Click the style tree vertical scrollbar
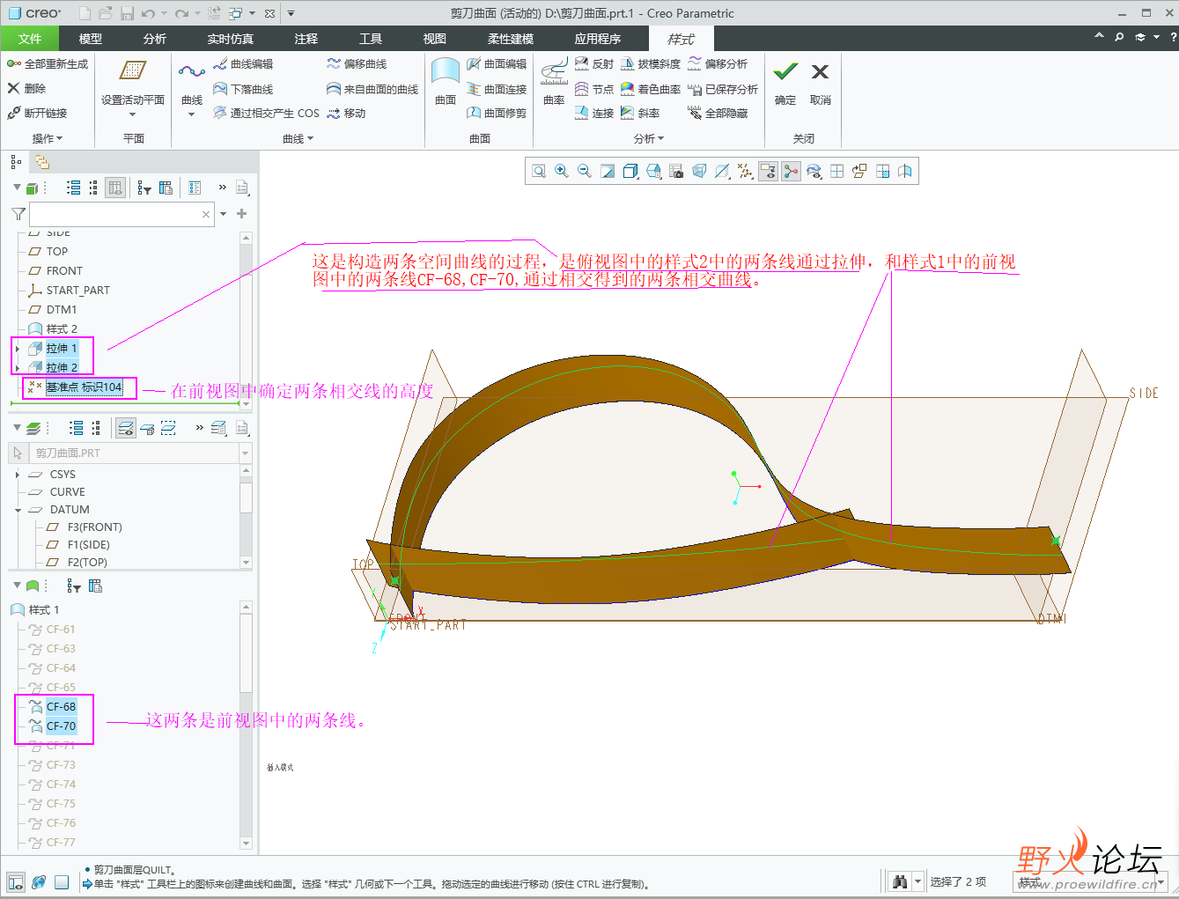Screen dimensions: 1179x899 coord(246,726)
